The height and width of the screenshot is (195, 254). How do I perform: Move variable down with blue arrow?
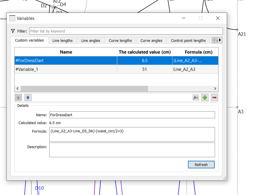click(x=28, y=97)
